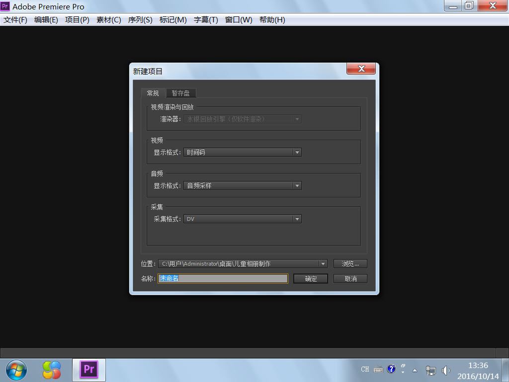Open the 字幕(T) menu
Image resolution: width=509 pixels, height=382 pixels.
206,20
